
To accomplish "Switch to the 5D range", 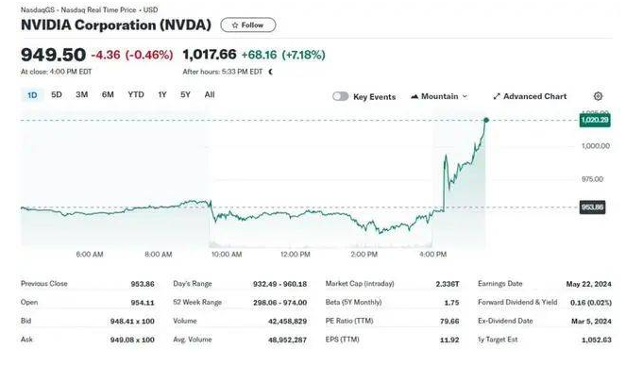I will (57, 94).
